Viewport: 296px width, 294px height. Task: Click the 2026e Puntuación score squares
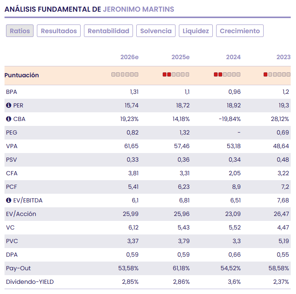pyautogui.click(x=125, y=75)
